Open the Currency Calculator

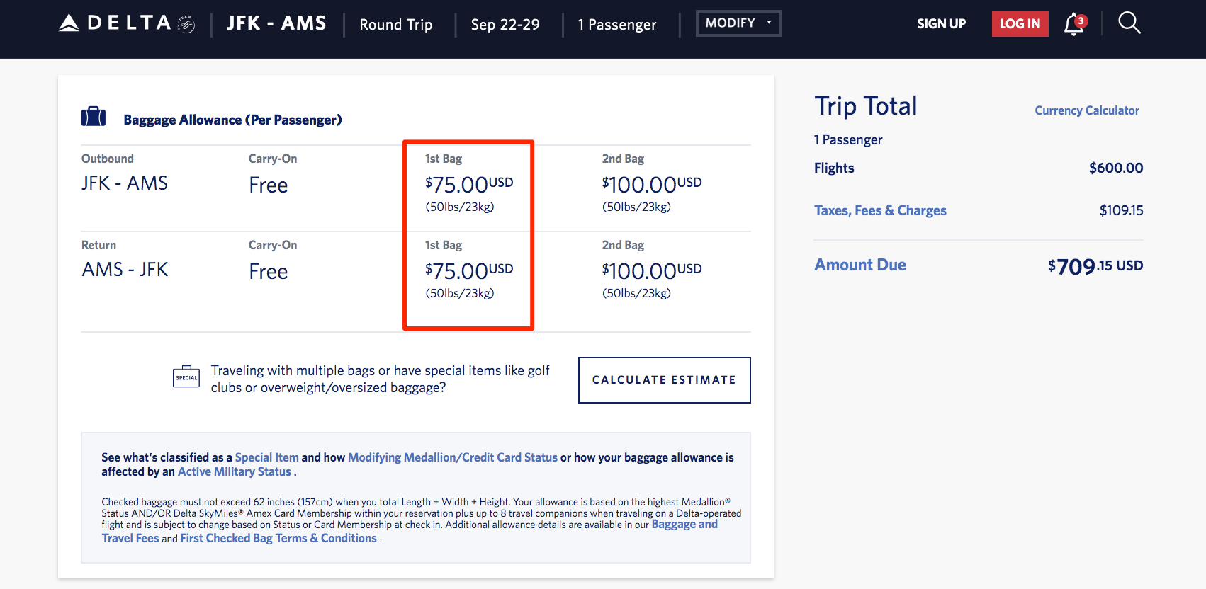pos(1086,110)
